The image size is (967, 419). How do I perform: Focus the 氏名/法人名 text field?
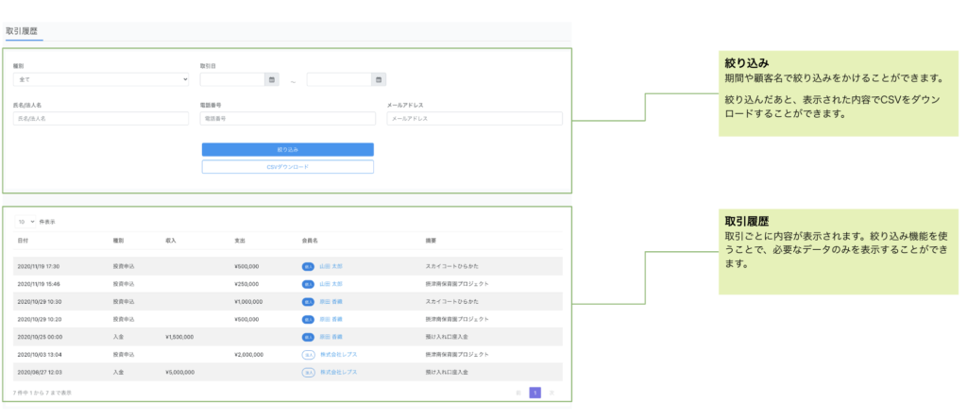[x=101, y=119]
